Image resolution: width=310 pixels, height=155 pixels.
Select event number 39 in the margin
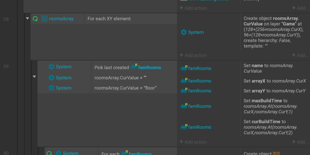tap(6, 66)
